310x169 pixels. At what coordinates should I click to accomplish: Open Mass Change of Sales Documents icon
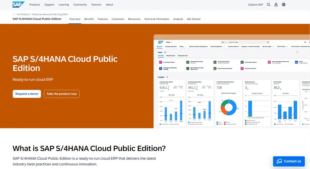pyautogui.click(x=188, y=68)
